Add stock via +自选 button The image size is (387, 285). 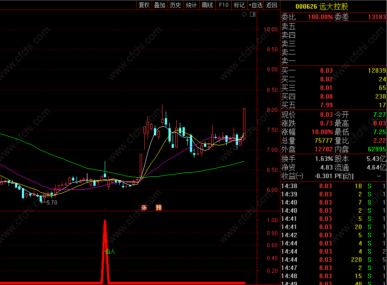255,5
